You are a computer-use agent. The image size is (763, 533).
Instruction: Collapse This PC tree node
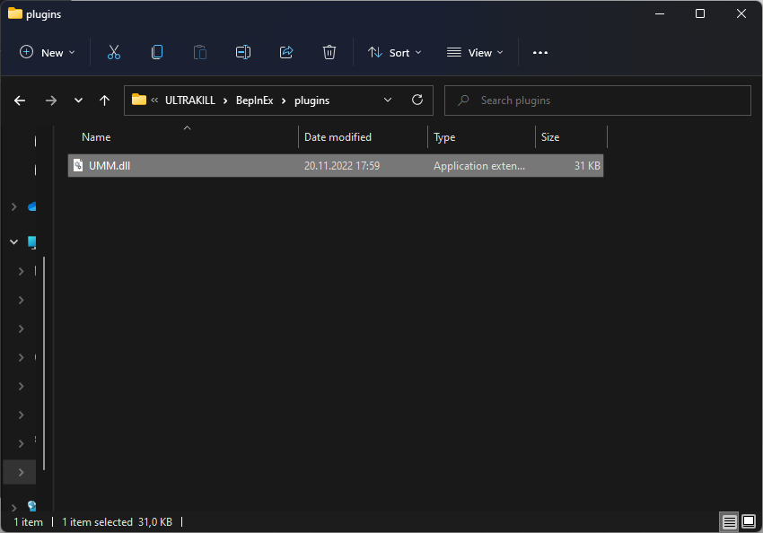[x=14, y=241]
